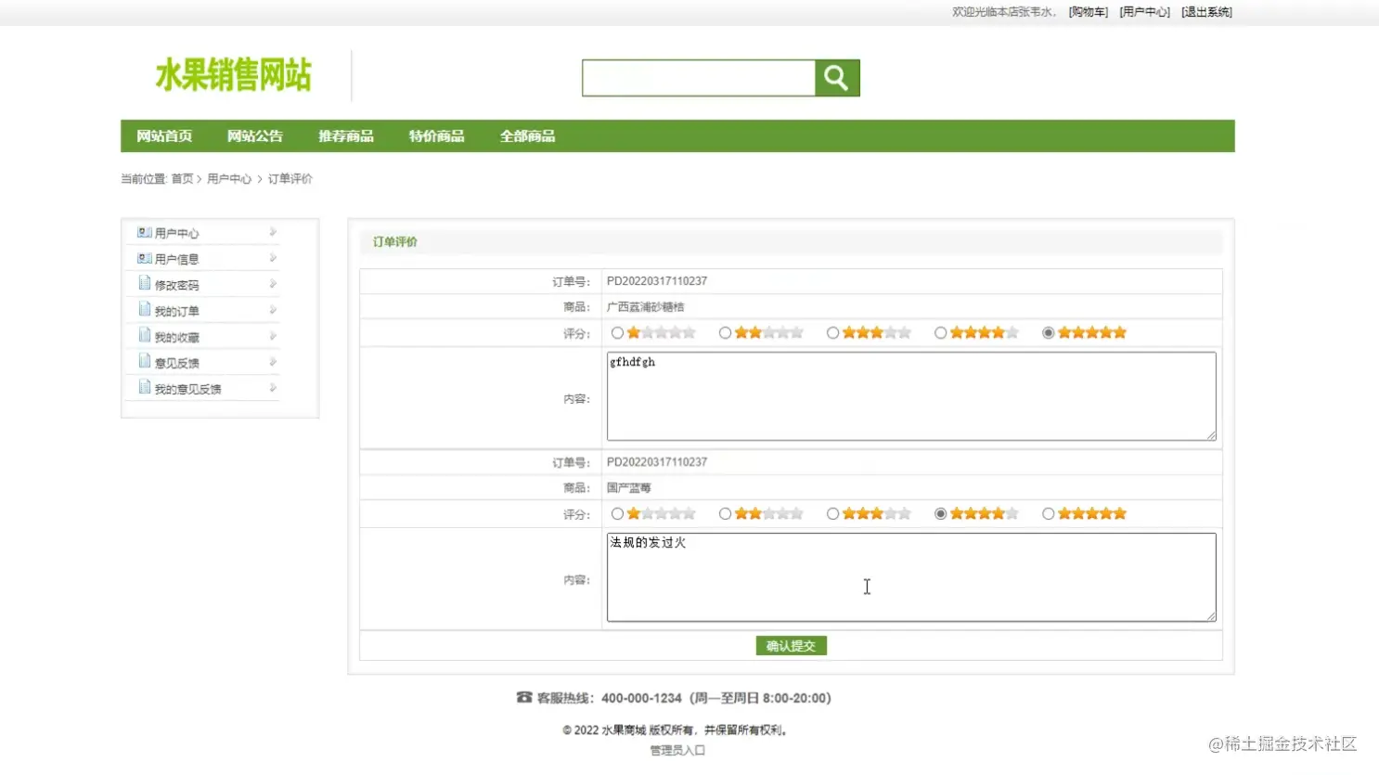Open 我的意见反馈 in the sidebar
This screenshot has width=1379, height=775.
tap(187, 389)
